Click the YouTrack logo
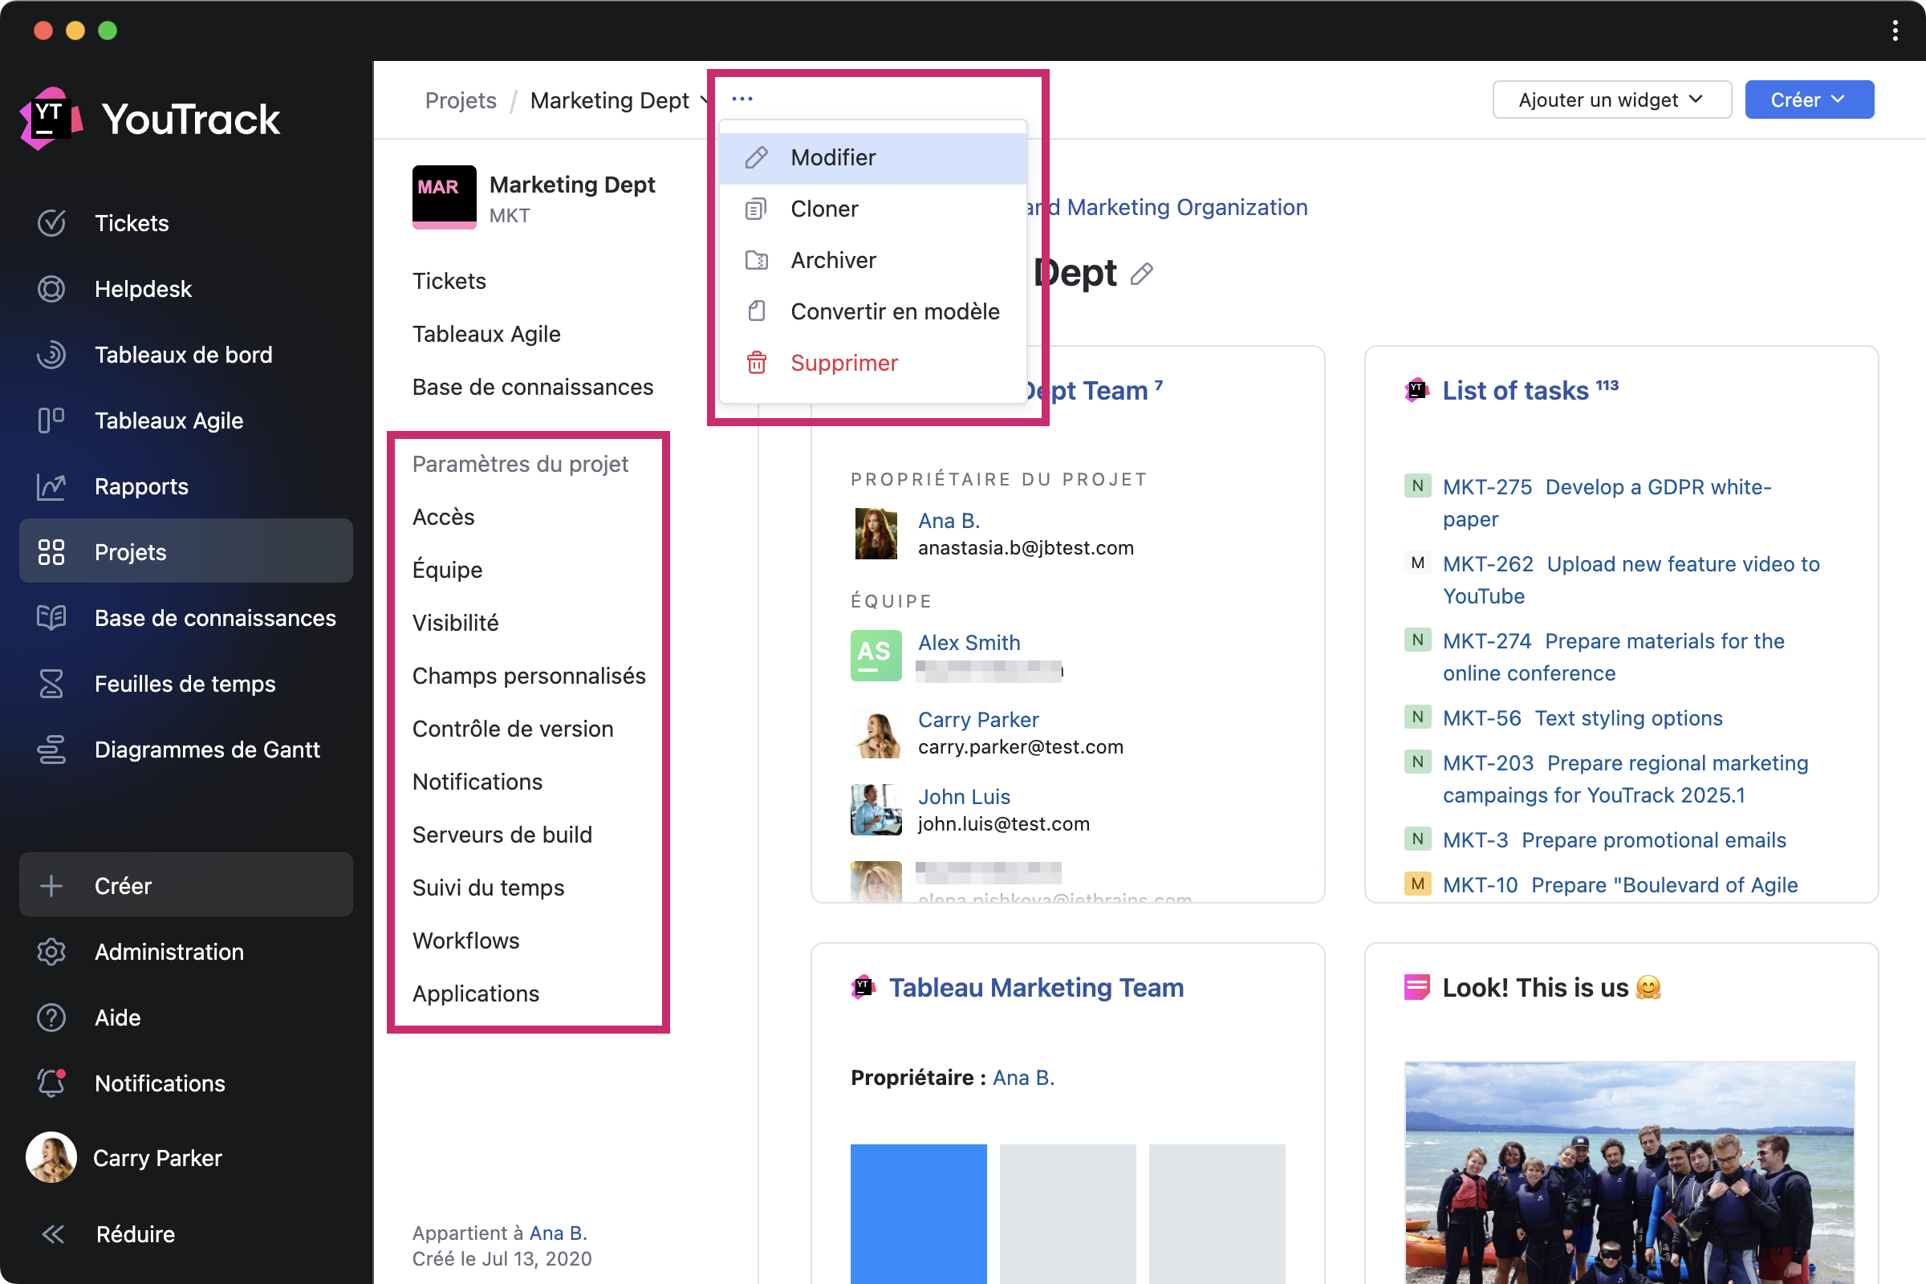This screenshot has width=1926, height=1284. coord(150,120)
